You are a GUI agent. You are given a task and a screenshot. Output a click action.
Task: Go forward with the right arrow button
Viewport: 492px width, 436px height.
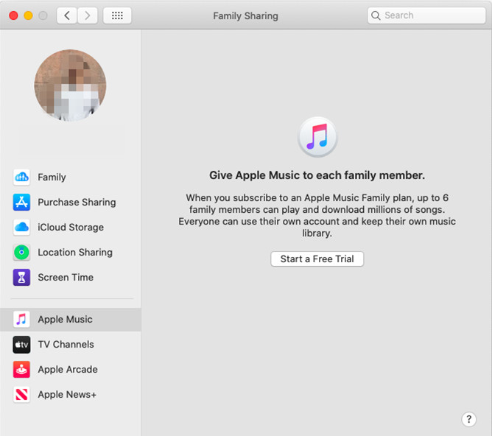click(87, 15)
